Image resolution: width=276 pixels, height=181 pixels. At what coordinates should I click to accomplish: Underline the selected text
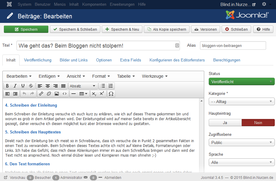click(23, 86)
